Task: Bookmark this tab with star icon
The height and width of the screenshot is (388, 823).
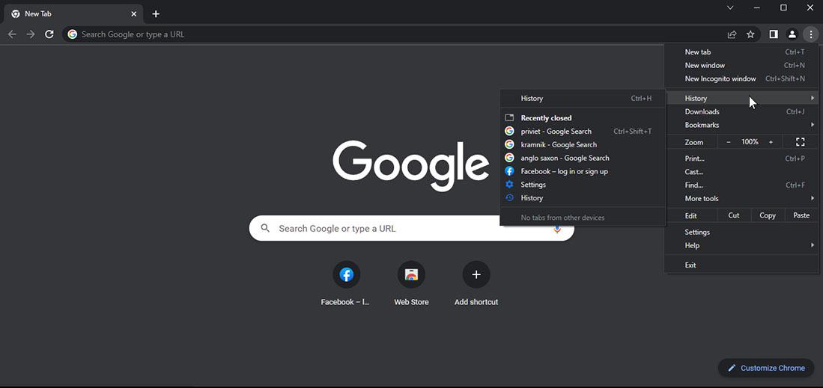Action: click(750, 34)
